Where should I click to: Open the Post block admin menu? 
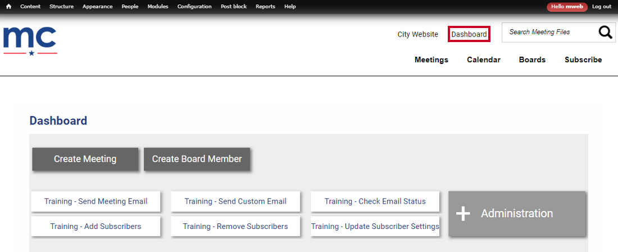(x=234, y=7)
